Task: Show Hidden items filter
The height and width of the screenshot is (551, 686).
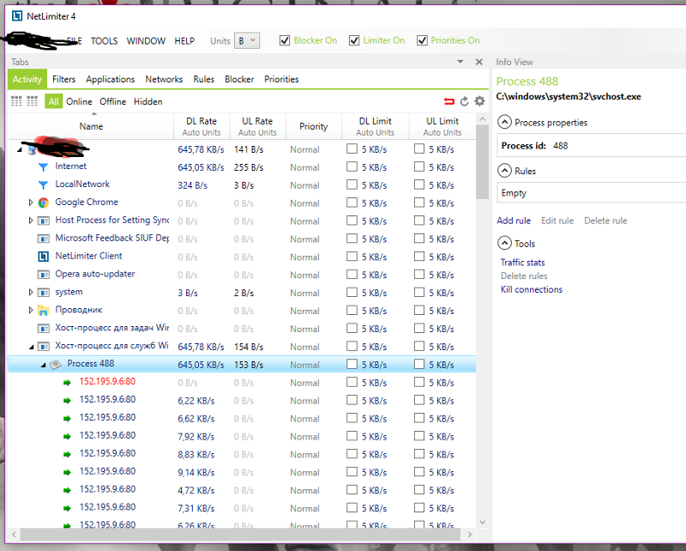Action: [147, 101]
